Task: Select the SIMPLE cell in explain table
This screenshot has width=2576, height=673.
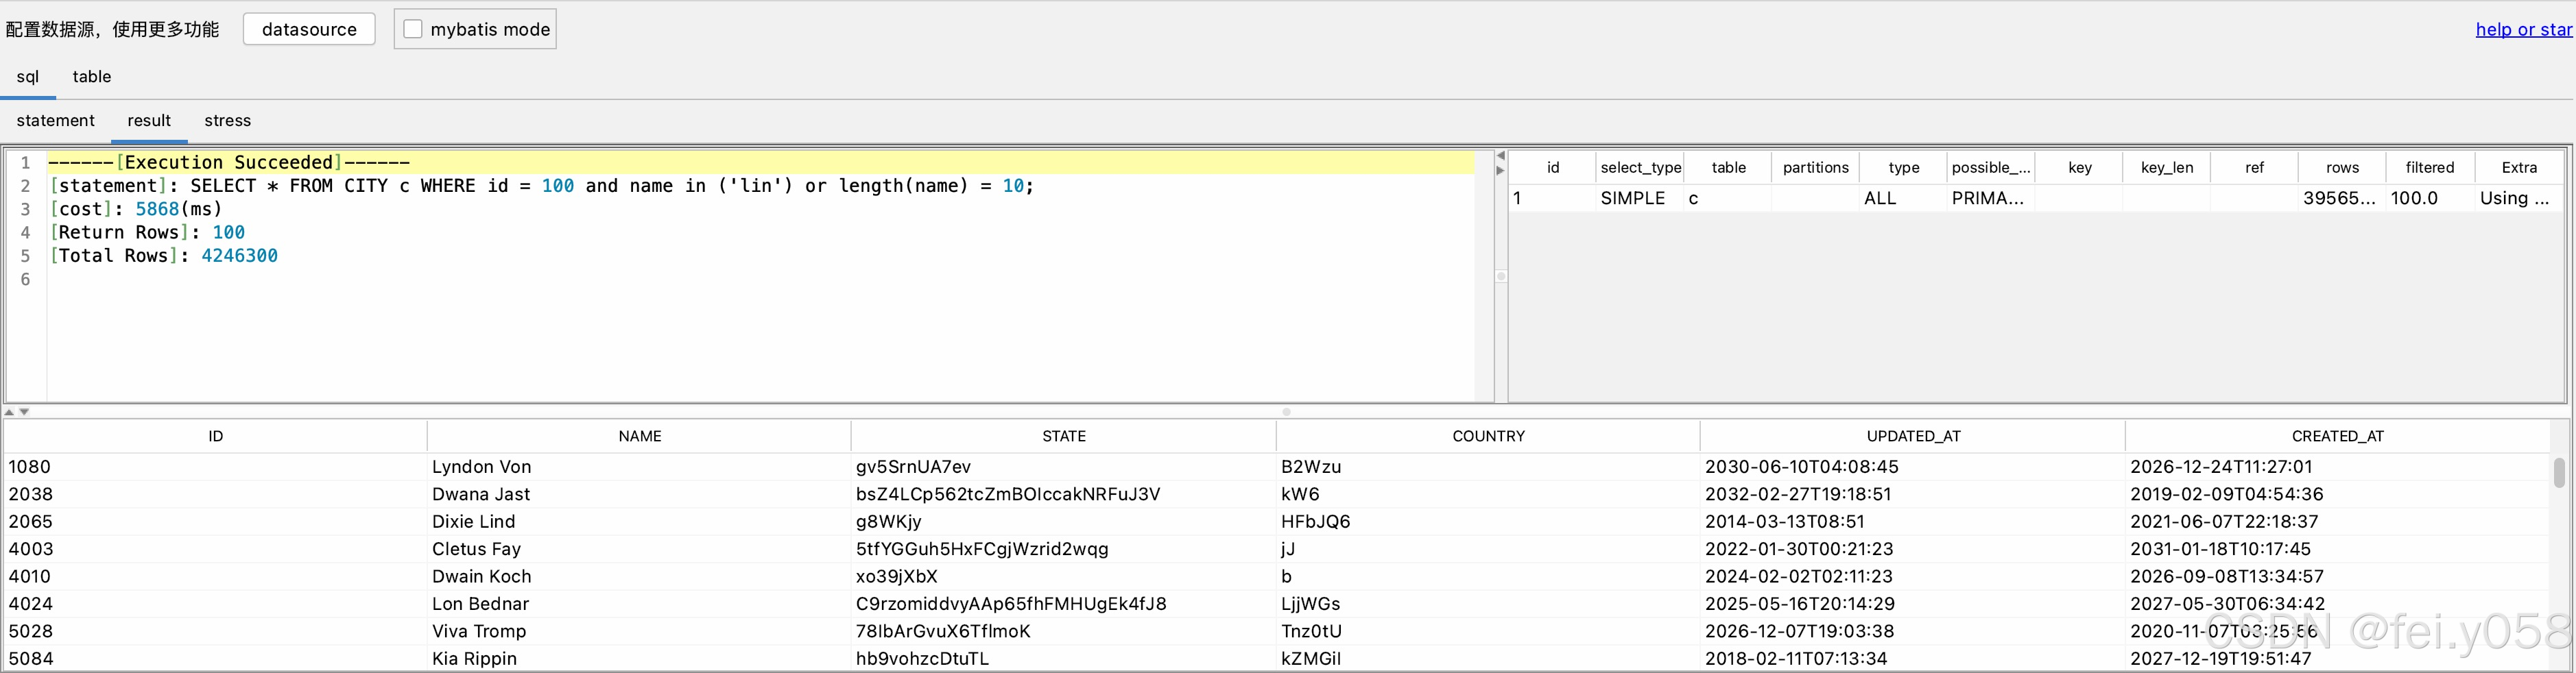Action: 1640,198
